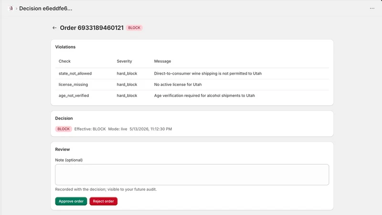The height and width of the screenshot is (215, 382).
Task: Click hard_block severity in state_not_allowed row
Action: (127, 74)
